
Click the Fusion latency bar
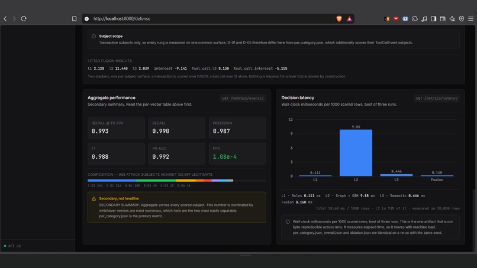437,175
